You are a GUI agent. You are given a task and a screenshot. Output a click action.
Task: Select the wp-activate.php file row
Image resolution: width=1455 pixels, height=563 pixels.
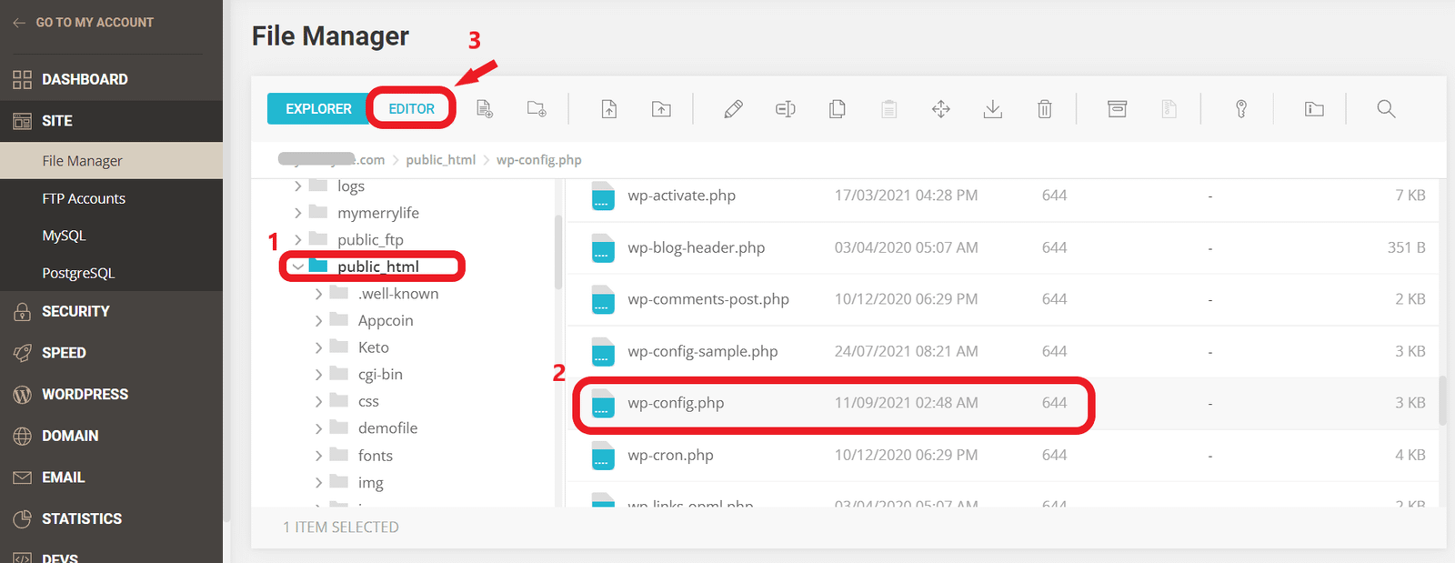point(1002,196)
